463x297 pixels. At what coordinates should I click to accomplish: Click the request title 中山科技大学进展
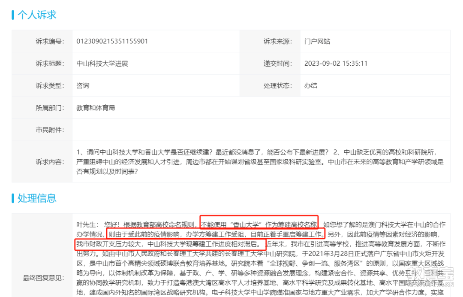click(x=102, y=64)
